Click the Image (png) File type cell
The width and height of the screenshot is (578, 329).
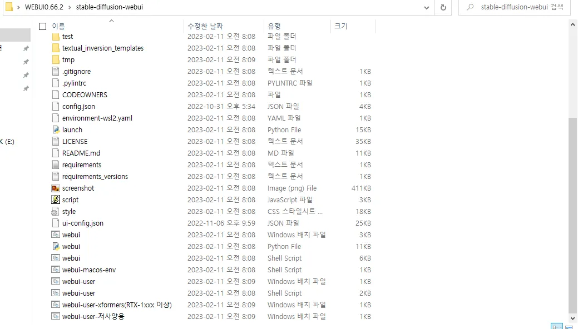click(x=292, y=188)
